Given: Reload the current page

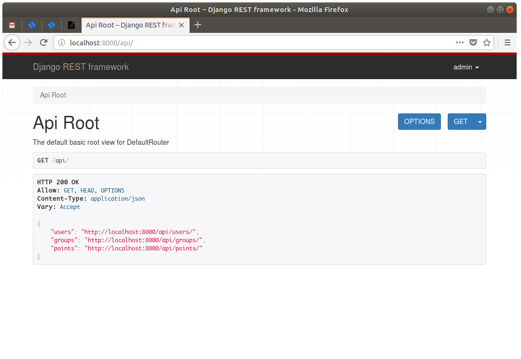Looking at the screenshot, I should [43, 42].
